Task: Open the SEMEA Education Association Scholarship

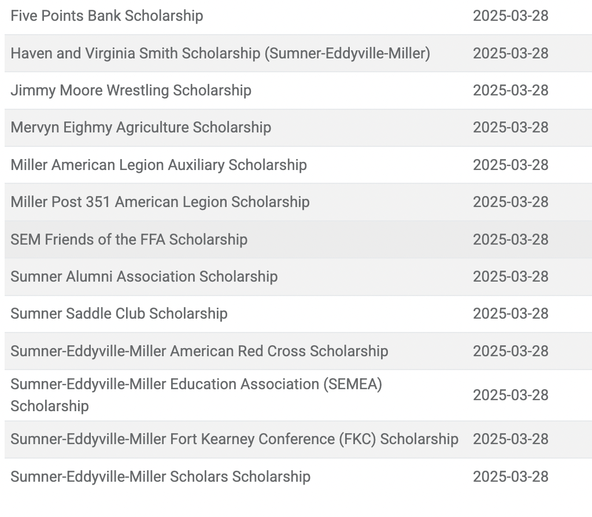Action: [x=197, y=395]
